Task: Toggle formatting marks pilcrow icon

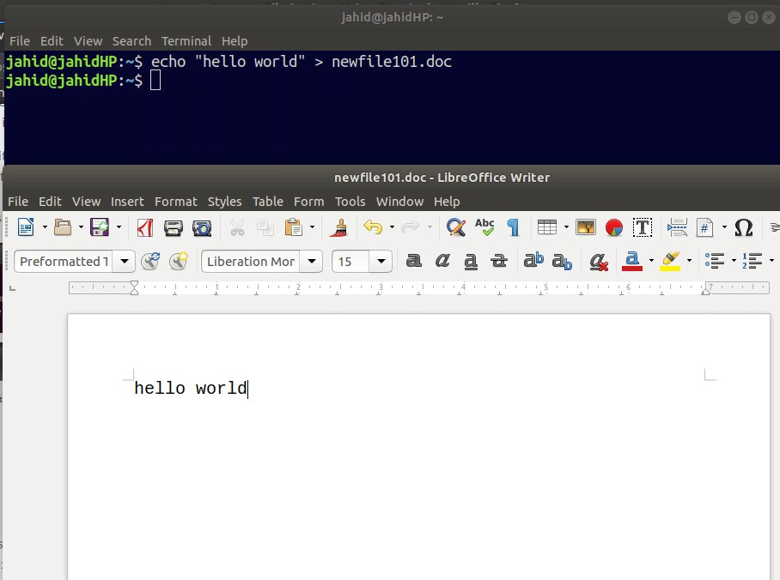Action: click(x=513, y=227)
